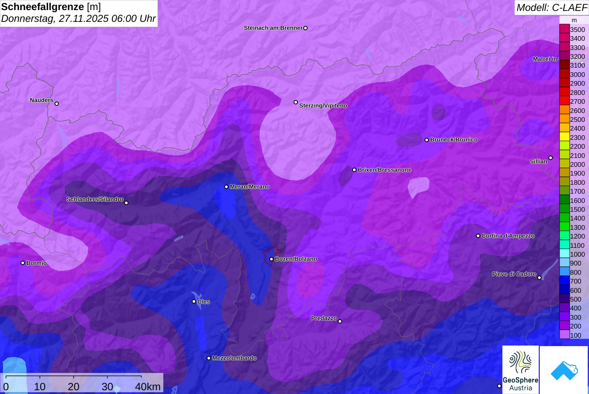
Task: Click the Brixen/Bressanone label
Action: (x=385, y=170)
